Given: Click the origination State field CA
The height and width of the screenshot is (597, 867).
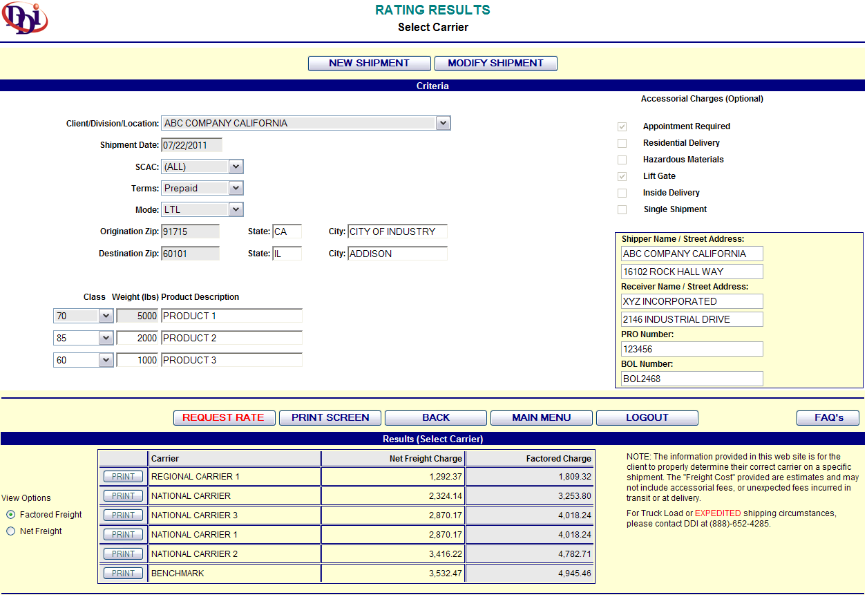Looking at the screenshot, I should tap(287, 231).
